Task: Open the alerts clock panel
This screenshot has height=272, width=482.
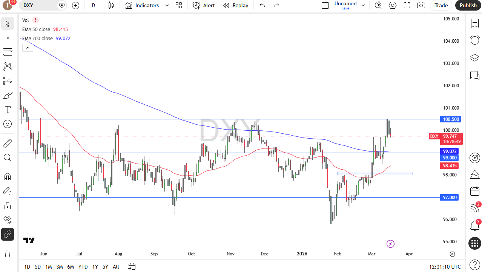Action: [474, 40]
